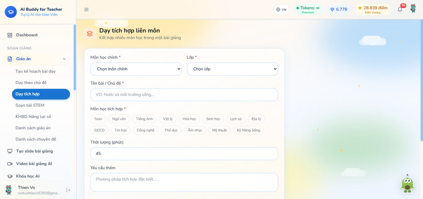Open Video bài giảng AI
Image resolution: width=423 pixels, height=199 pixels.
37,164
